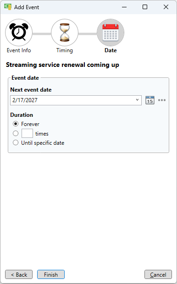Select the Date step label
Screen dimensions: 177x284
(x=111, y=50)
